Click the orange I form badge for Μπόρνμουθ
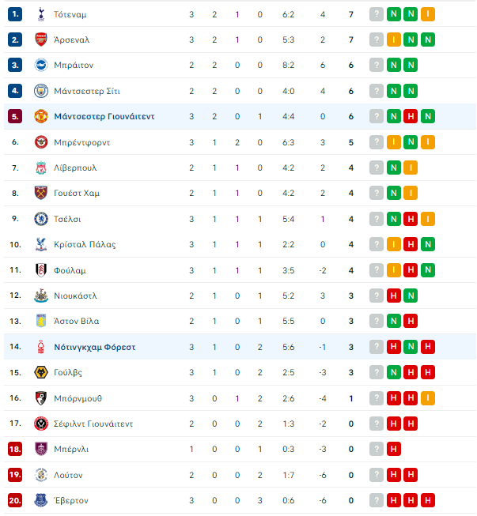Viewport: 477px width, 516px height. coord(428,397)
